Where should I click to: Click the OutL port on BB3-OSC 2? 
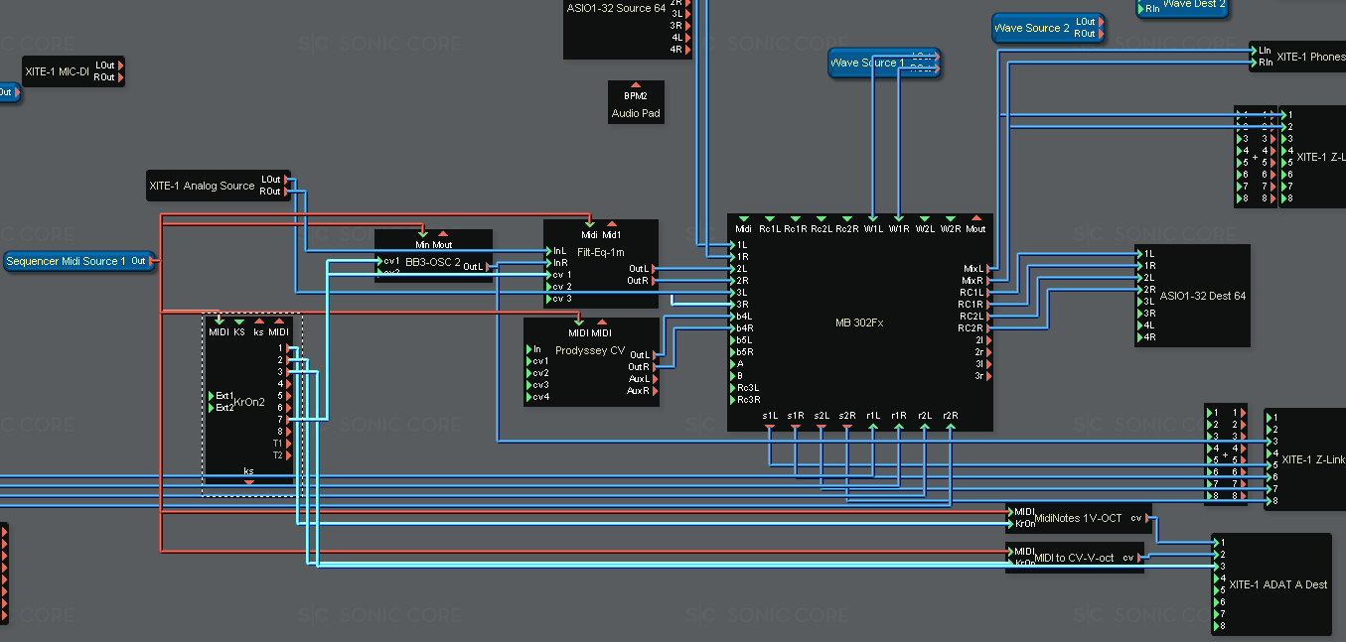tap(488, 267)
